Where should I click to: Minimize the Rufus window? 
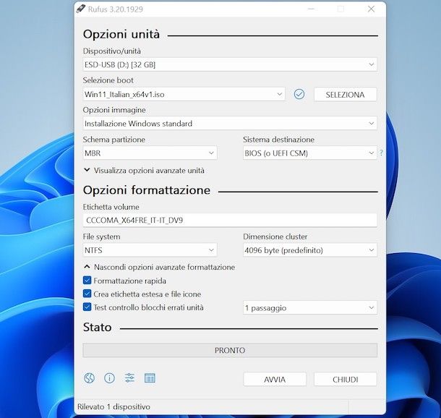(311, 9)
